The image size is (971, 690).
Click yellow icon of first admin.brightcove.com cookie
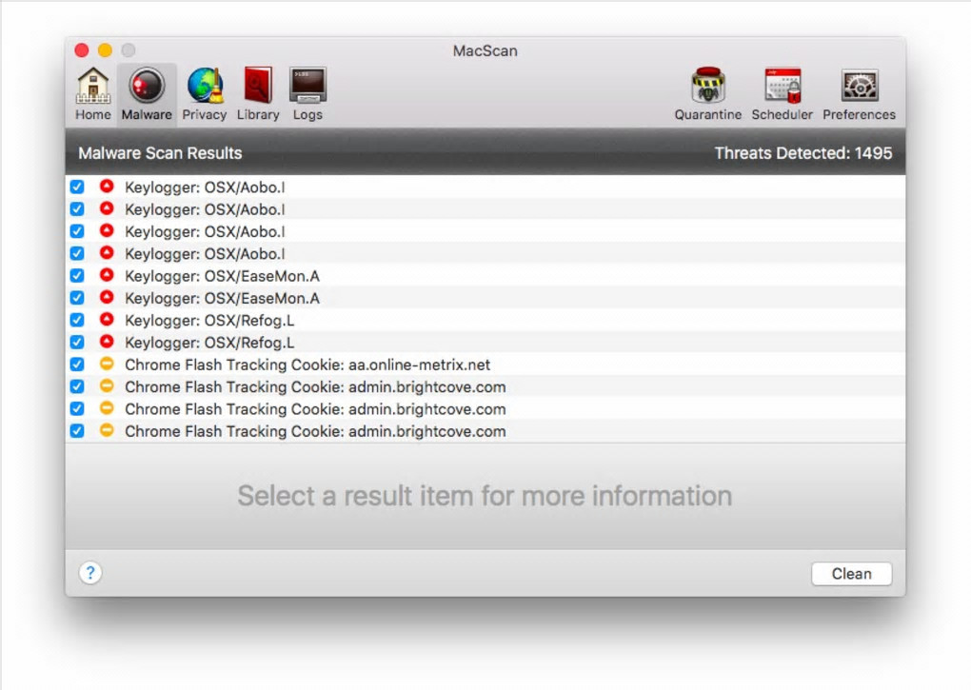pos(107,386)
